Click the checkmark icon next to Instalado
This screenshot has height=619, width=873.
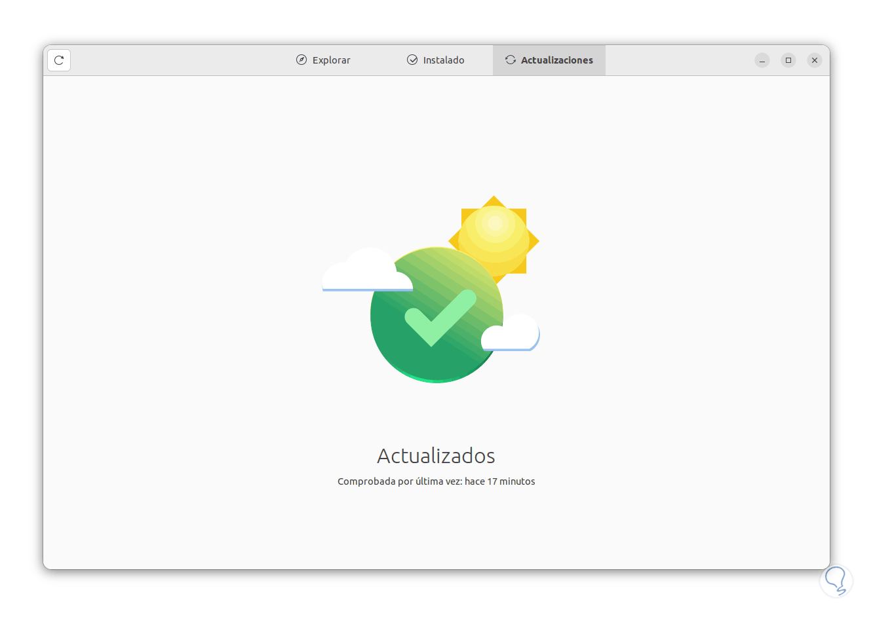pyautogui.click(x=412, y=60)
